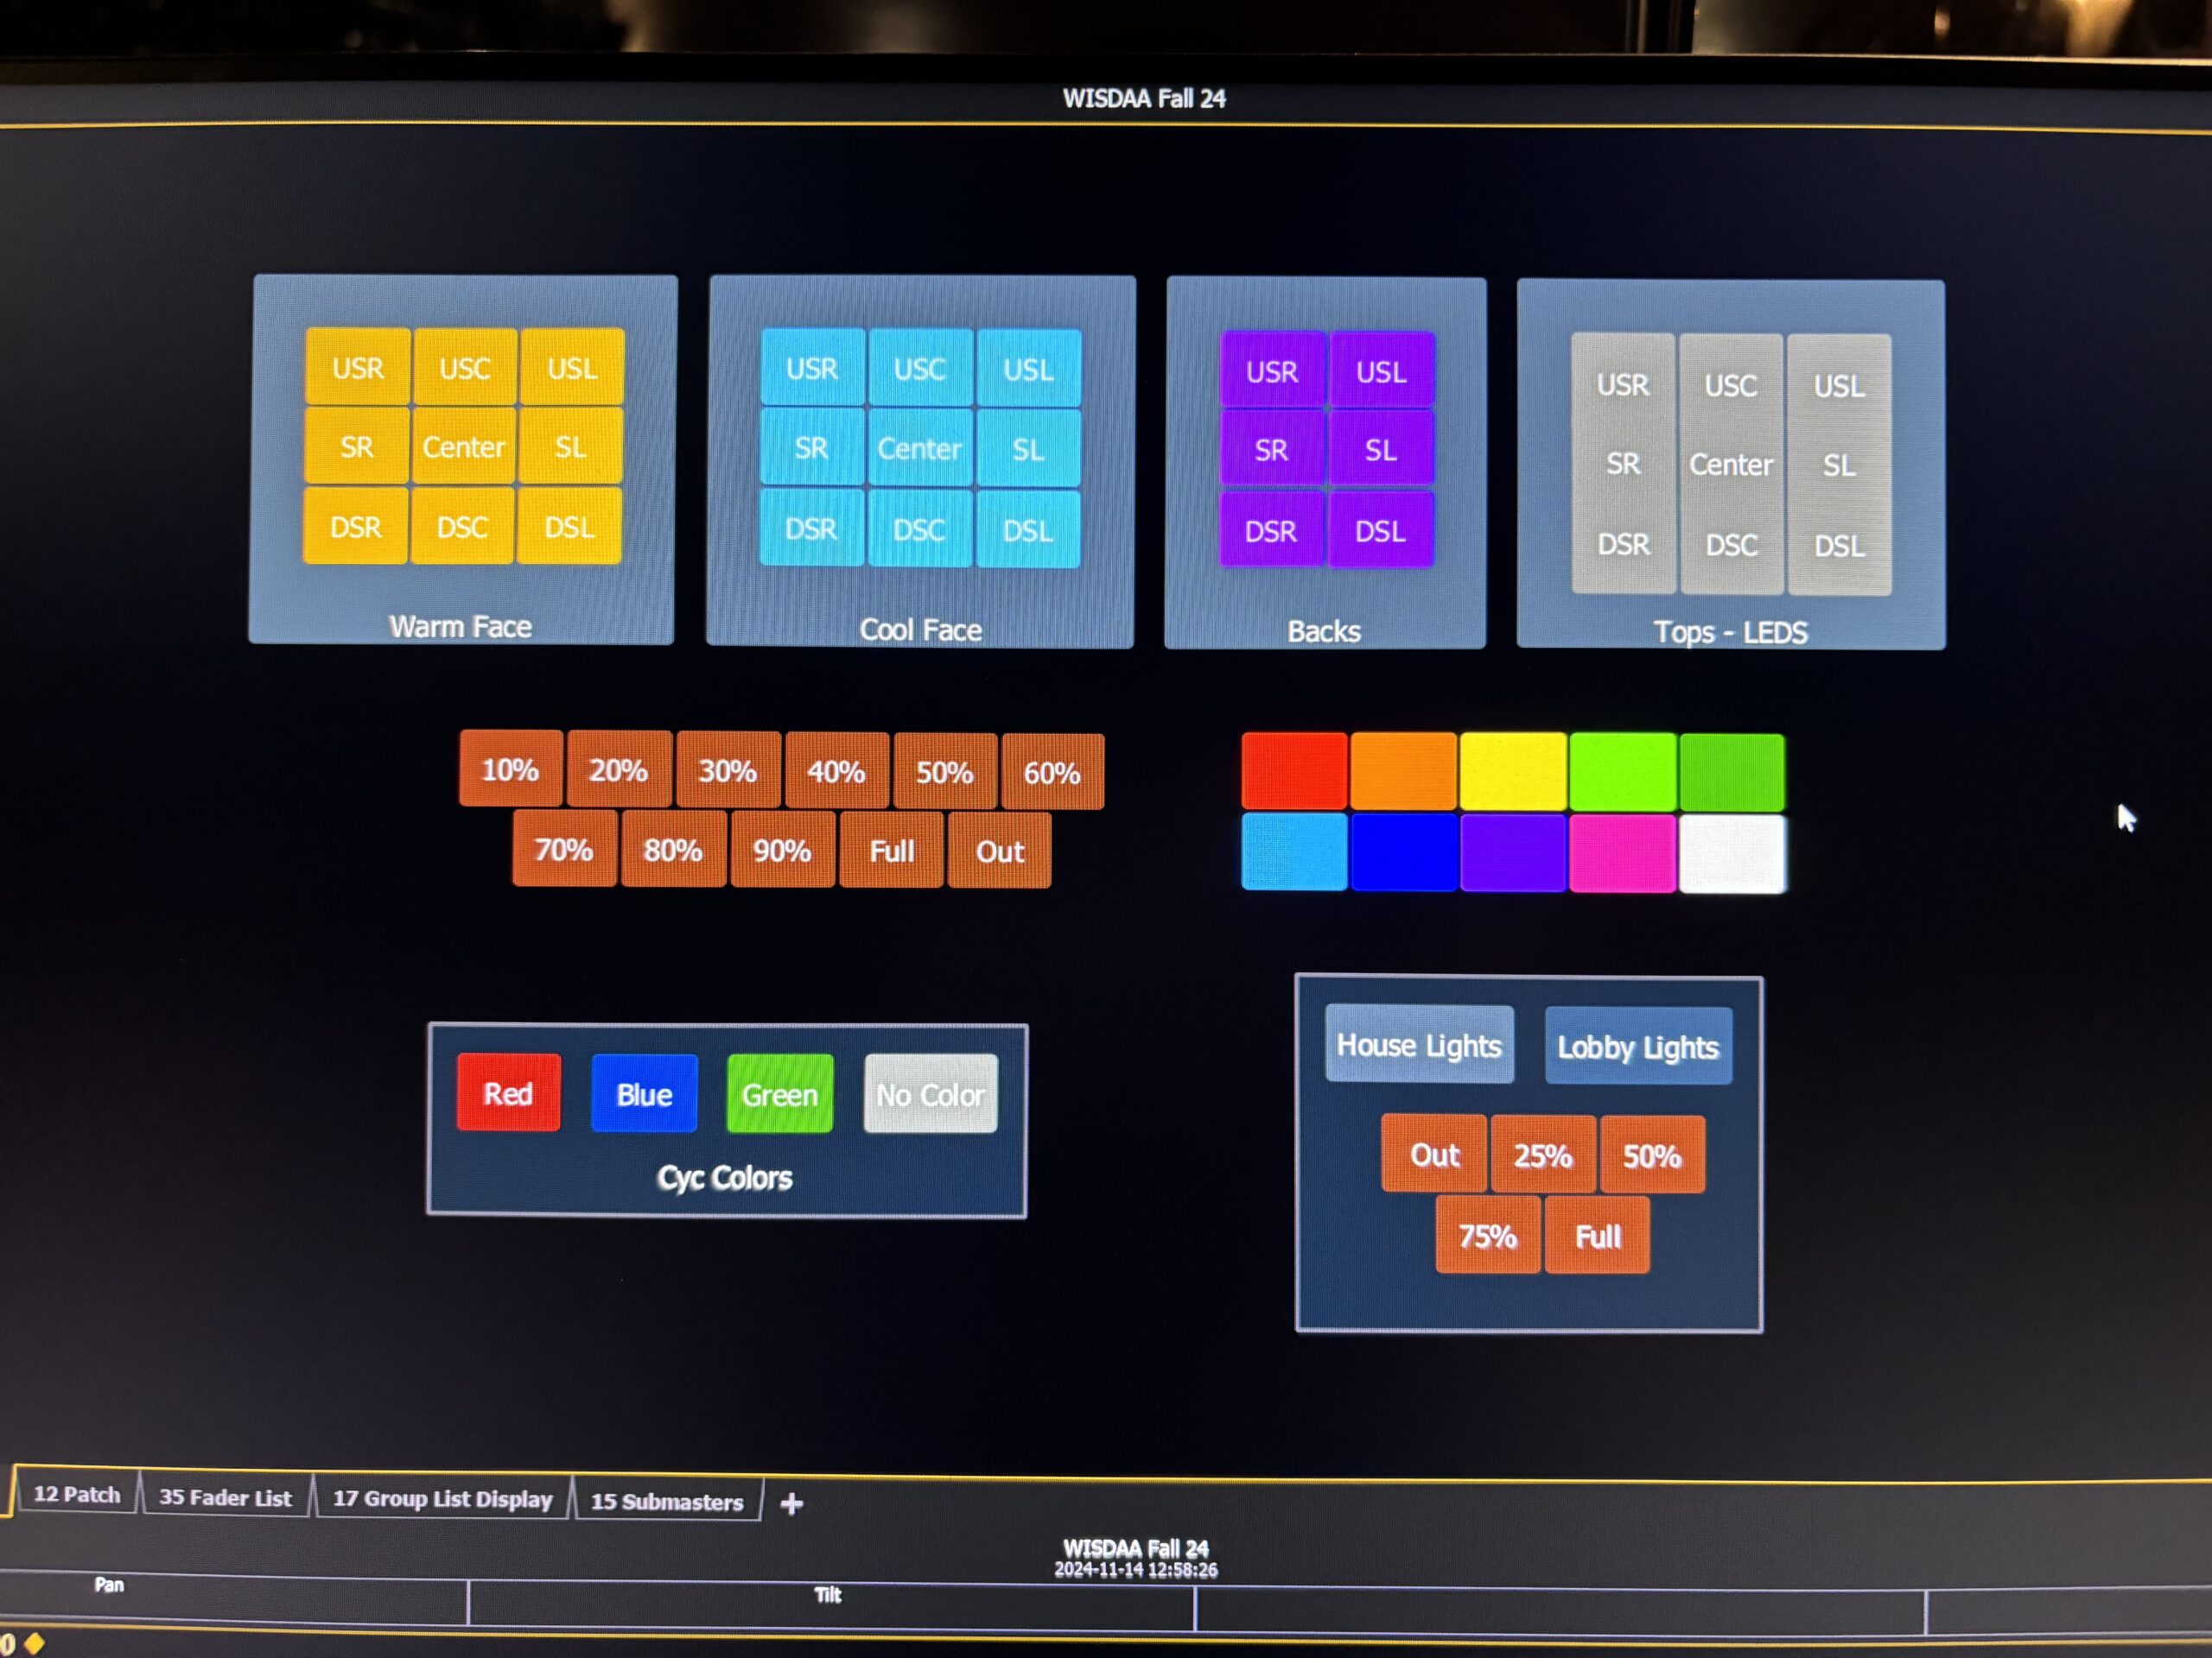
Task: Select USR in the Tops - LEDS group
Action: pyautogui.click(x=1622, y=385)
